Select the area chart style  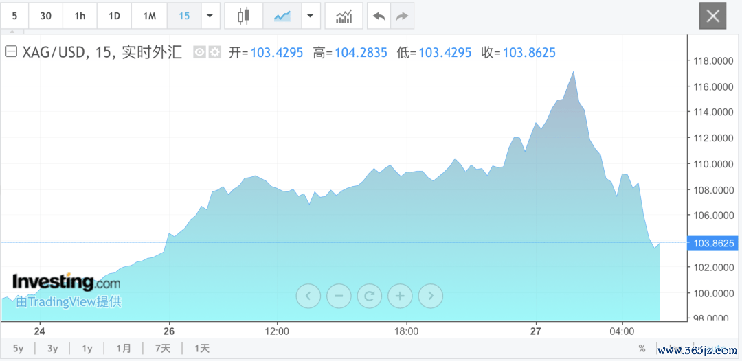[282, 16]
